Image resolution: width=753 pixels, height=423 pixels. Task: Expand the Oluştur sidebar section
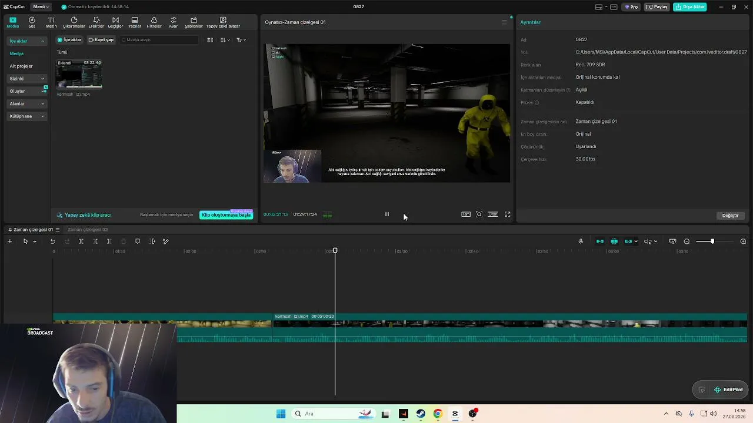pos(27,91)
